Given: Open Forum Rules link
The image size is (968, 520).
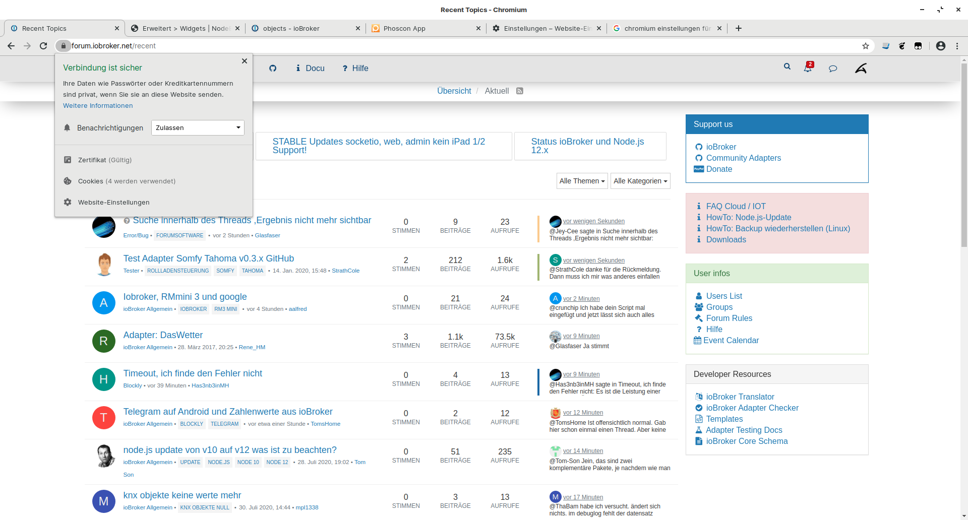Looking at the screenshot, I should click(729, 318).
